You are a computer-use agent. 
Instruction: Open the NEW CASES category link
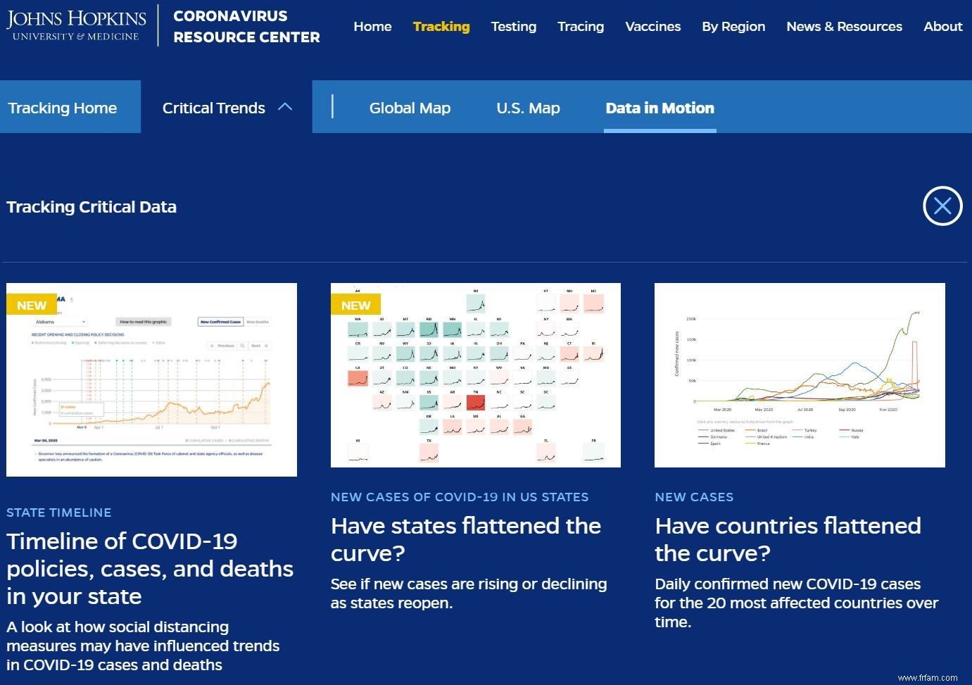694,497
